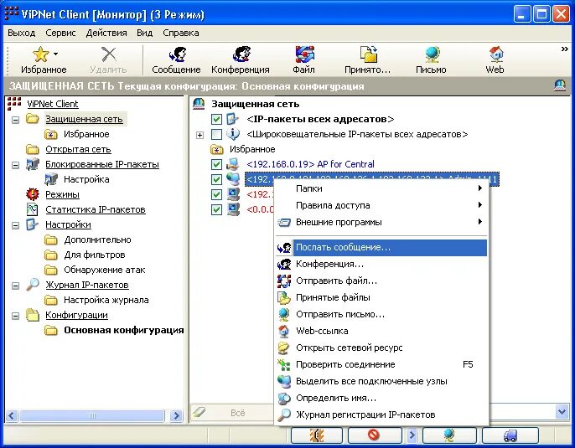This screenshot has width=575, height=448.
Task: Open the Принято toolbar icon
Action: pyautogui.click(x=369, y=54)
